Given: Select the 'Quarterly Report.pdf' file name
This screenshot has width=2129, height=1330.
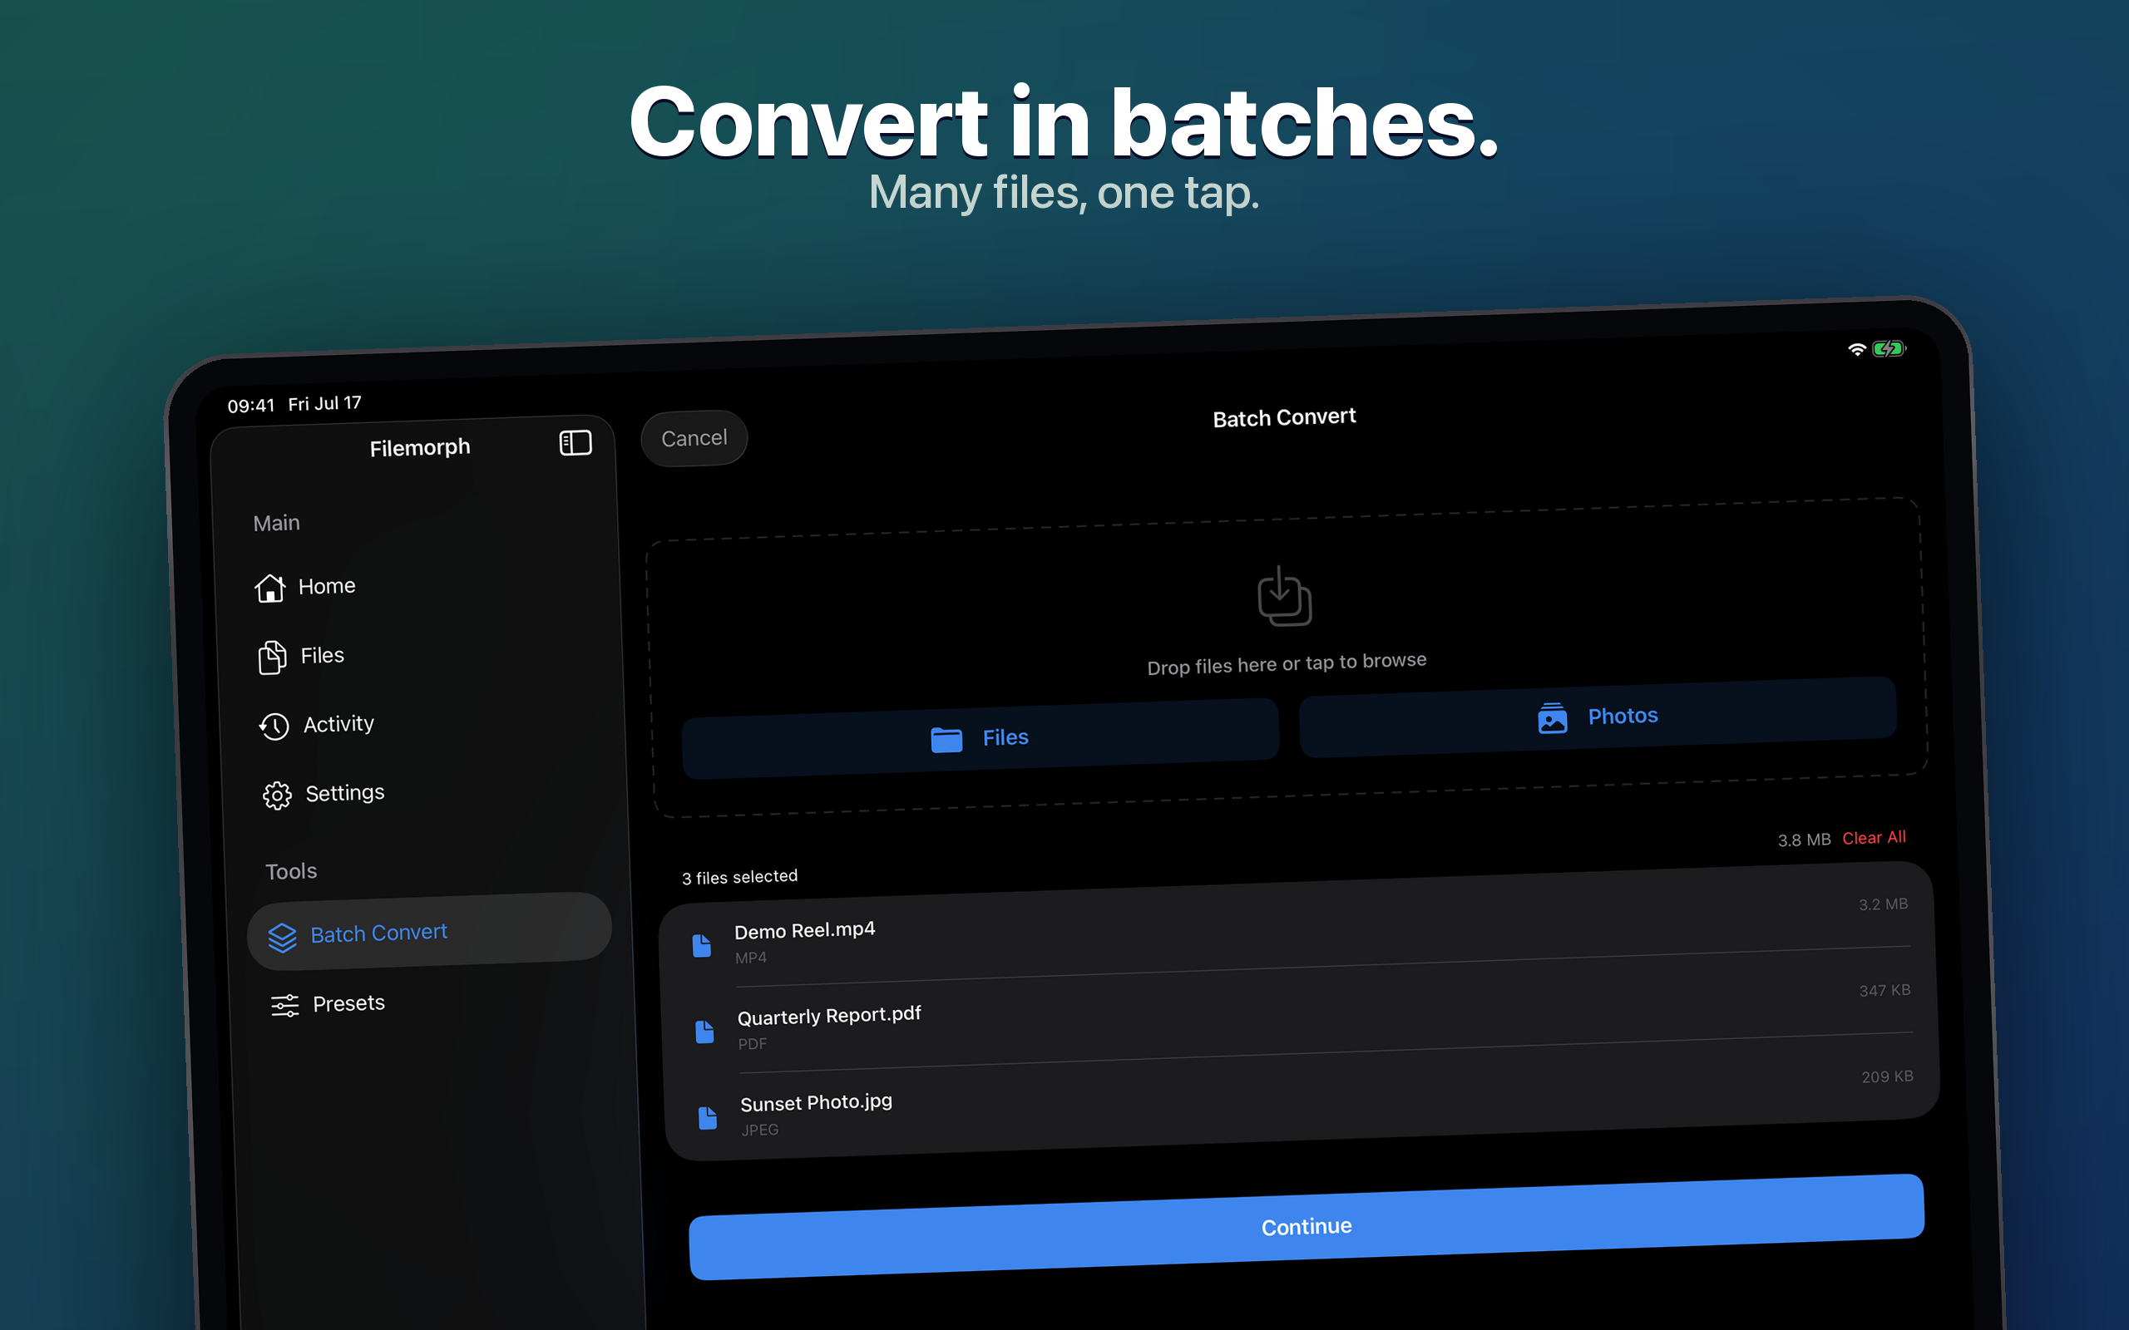Looking at the screenshot, I should (828, 1016).
